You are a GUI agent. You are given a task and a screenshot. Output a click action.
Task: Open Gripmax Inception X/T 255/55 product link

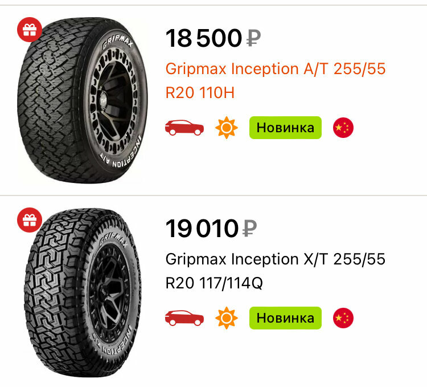coord(275,271)
